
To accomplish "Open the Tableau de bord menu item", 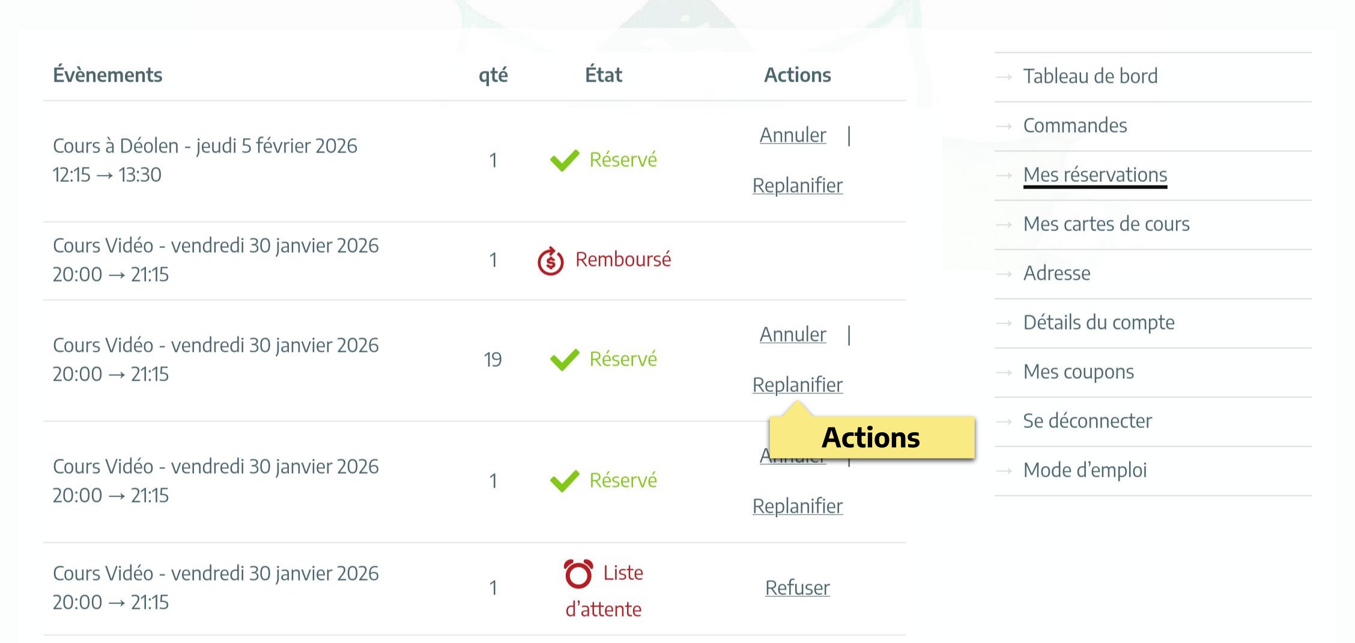I will coord(1090,76).
